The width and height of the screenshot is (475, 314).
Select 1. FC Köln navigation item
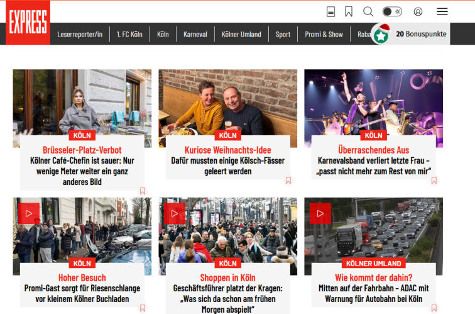pos(129,34)
